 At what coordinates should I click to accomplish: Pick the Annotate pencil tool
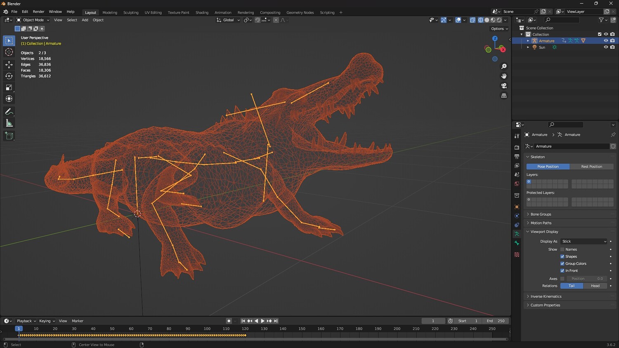[x=9, y=112]
